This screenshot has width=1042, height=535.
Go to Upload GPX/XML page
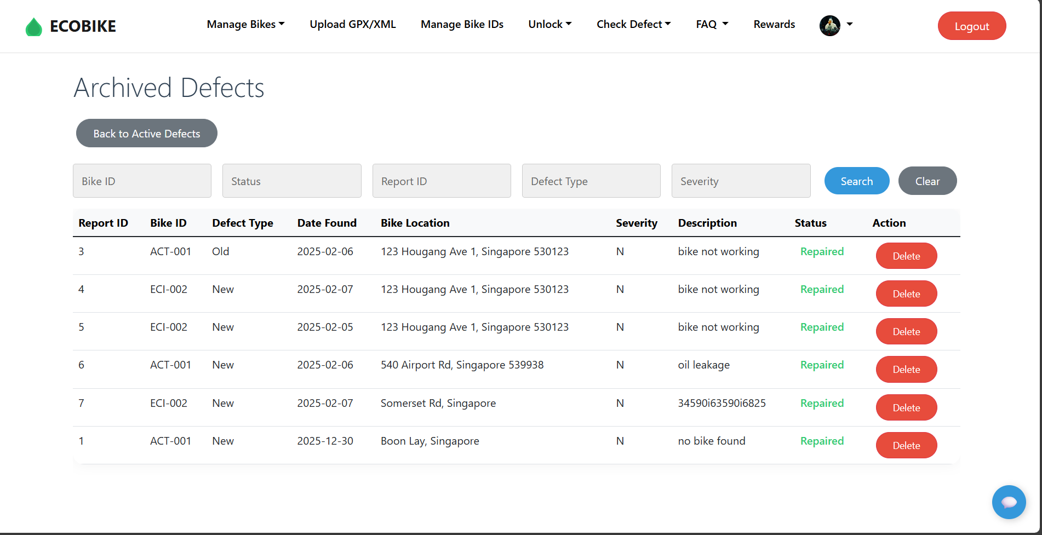pos(352,25)
